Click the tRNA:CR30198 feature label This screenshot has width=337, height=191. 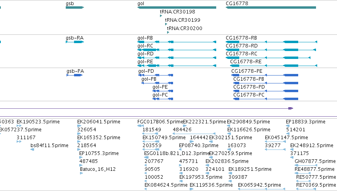click(x=177, y=12)
